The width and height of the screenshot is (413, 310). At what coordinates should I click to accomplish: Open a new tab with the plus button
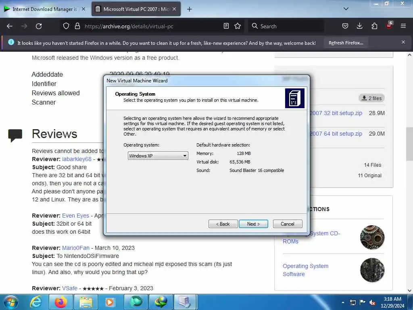tap(189, 9)
